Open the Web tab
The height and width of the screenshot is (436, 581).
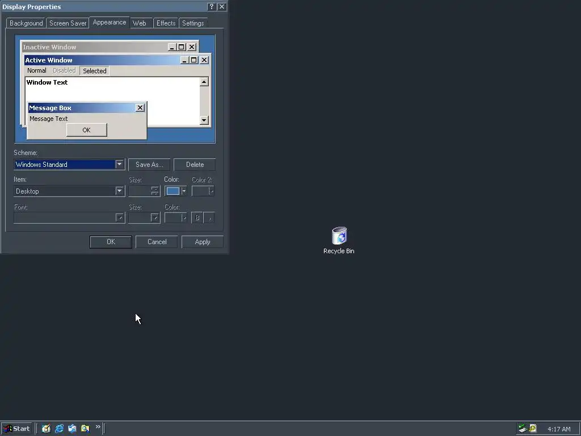point(140,23)
